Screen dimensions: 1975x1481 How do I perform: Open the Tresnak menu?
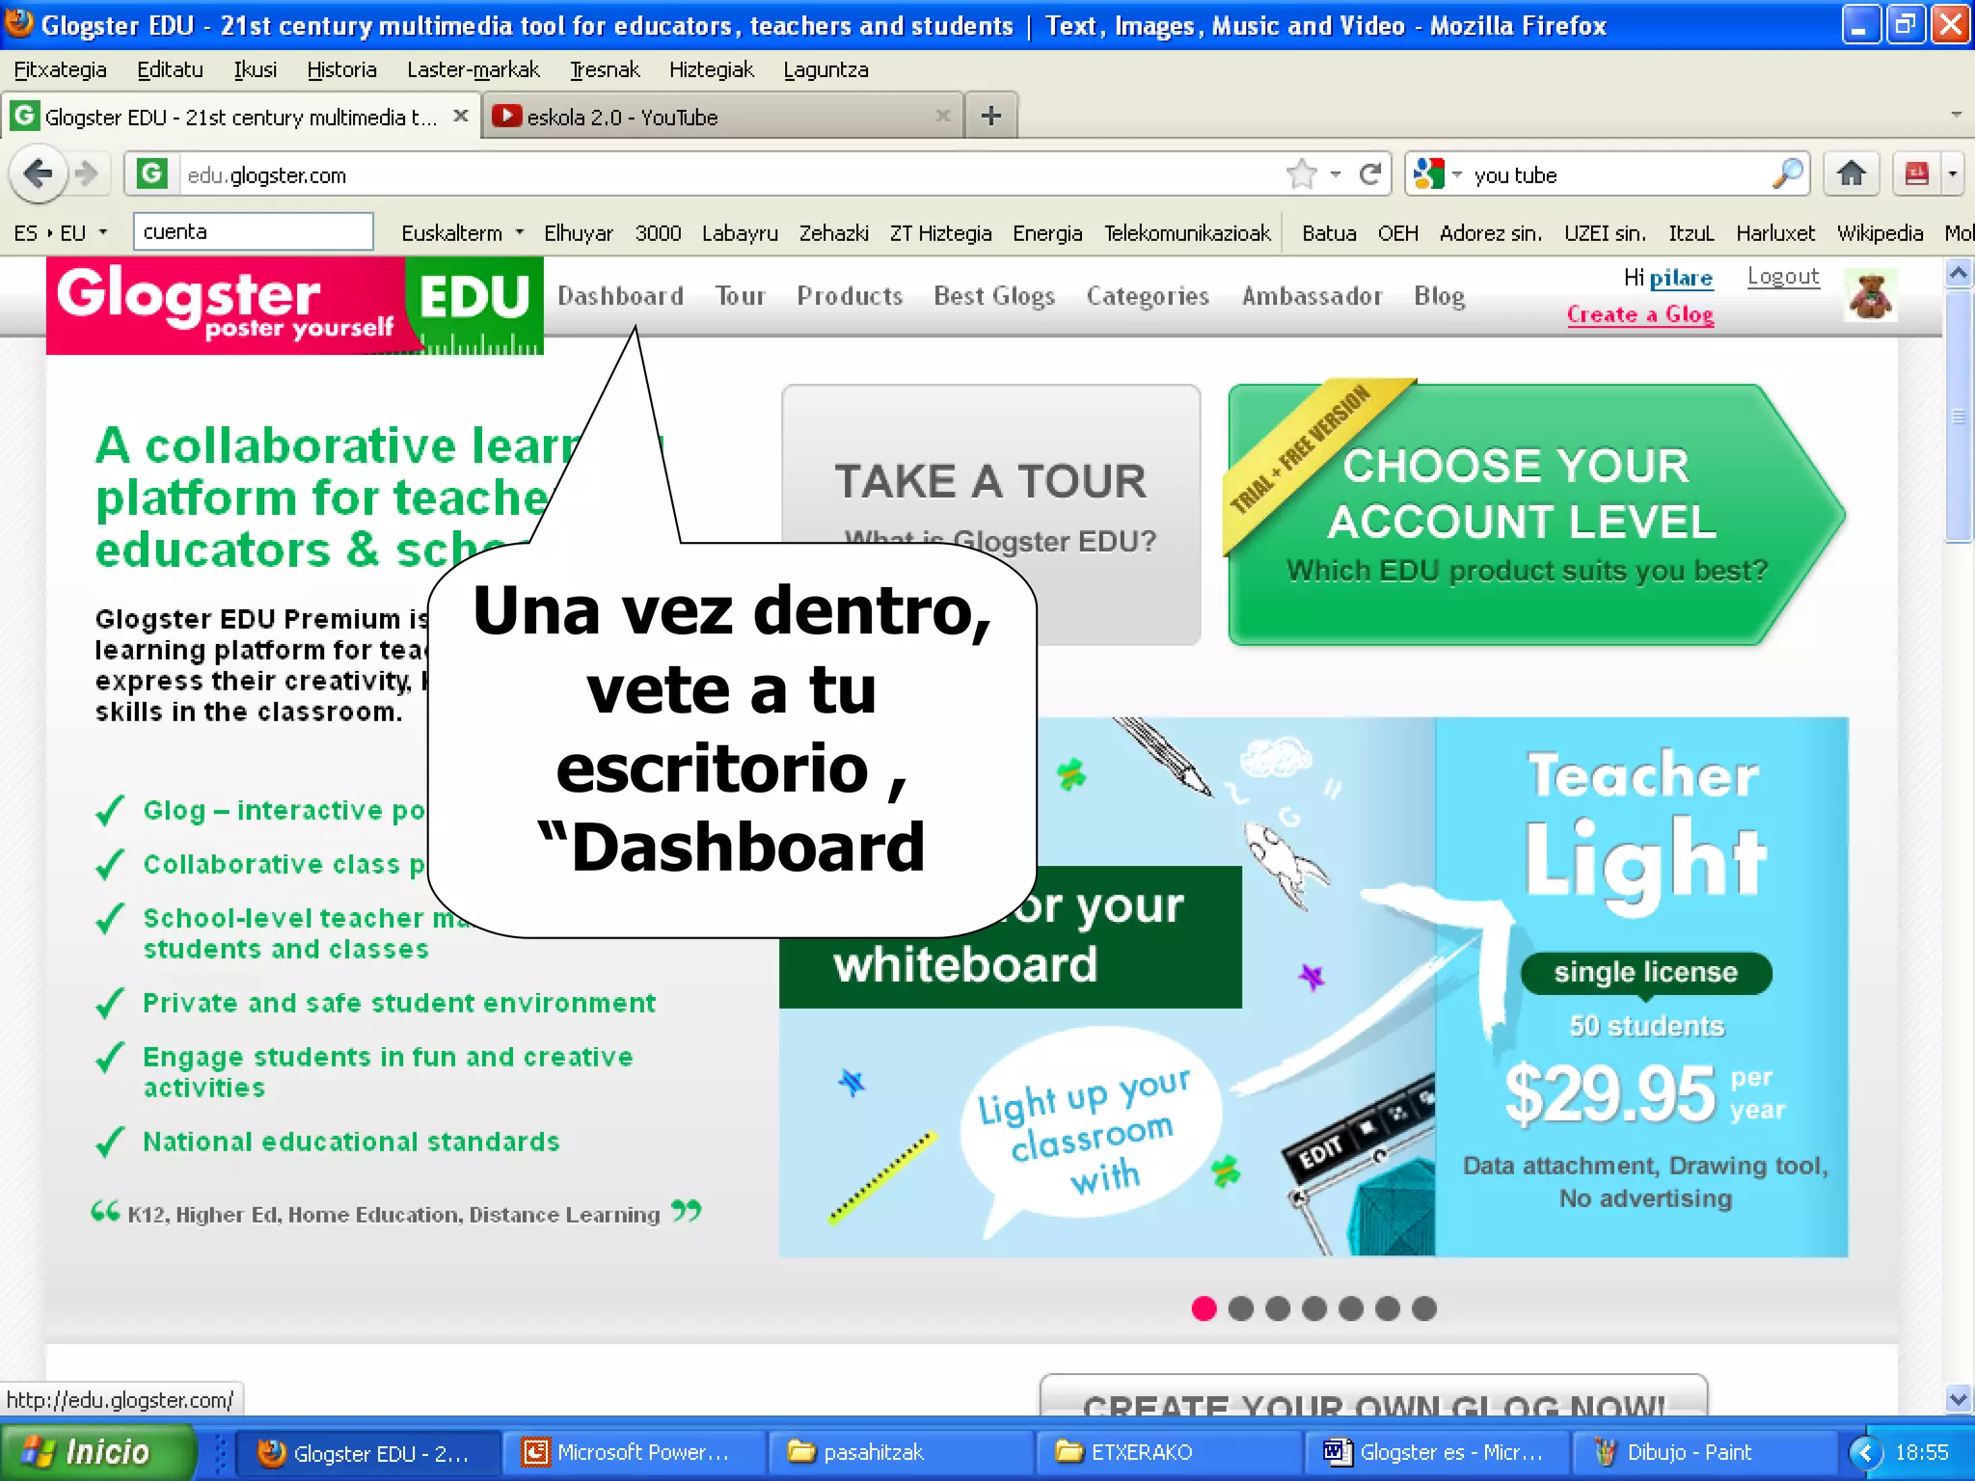605,69
